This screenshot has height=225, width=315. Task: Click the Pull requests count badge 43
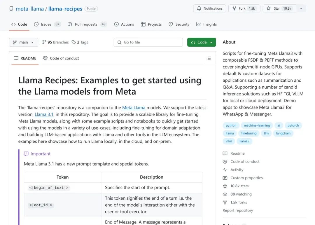click(x=104, y=24)
